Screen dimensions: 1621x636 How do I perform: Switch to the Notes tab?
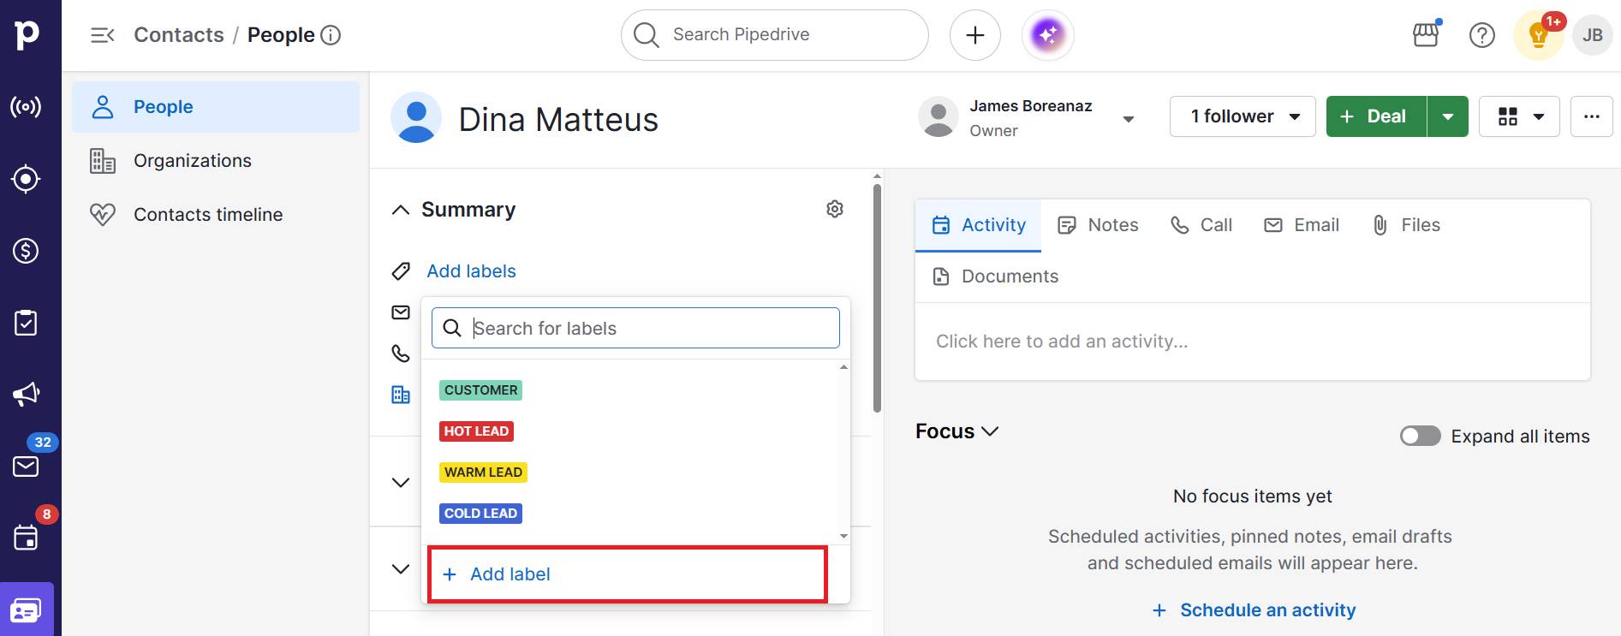pyautogui.click(x=1098, y=225)
